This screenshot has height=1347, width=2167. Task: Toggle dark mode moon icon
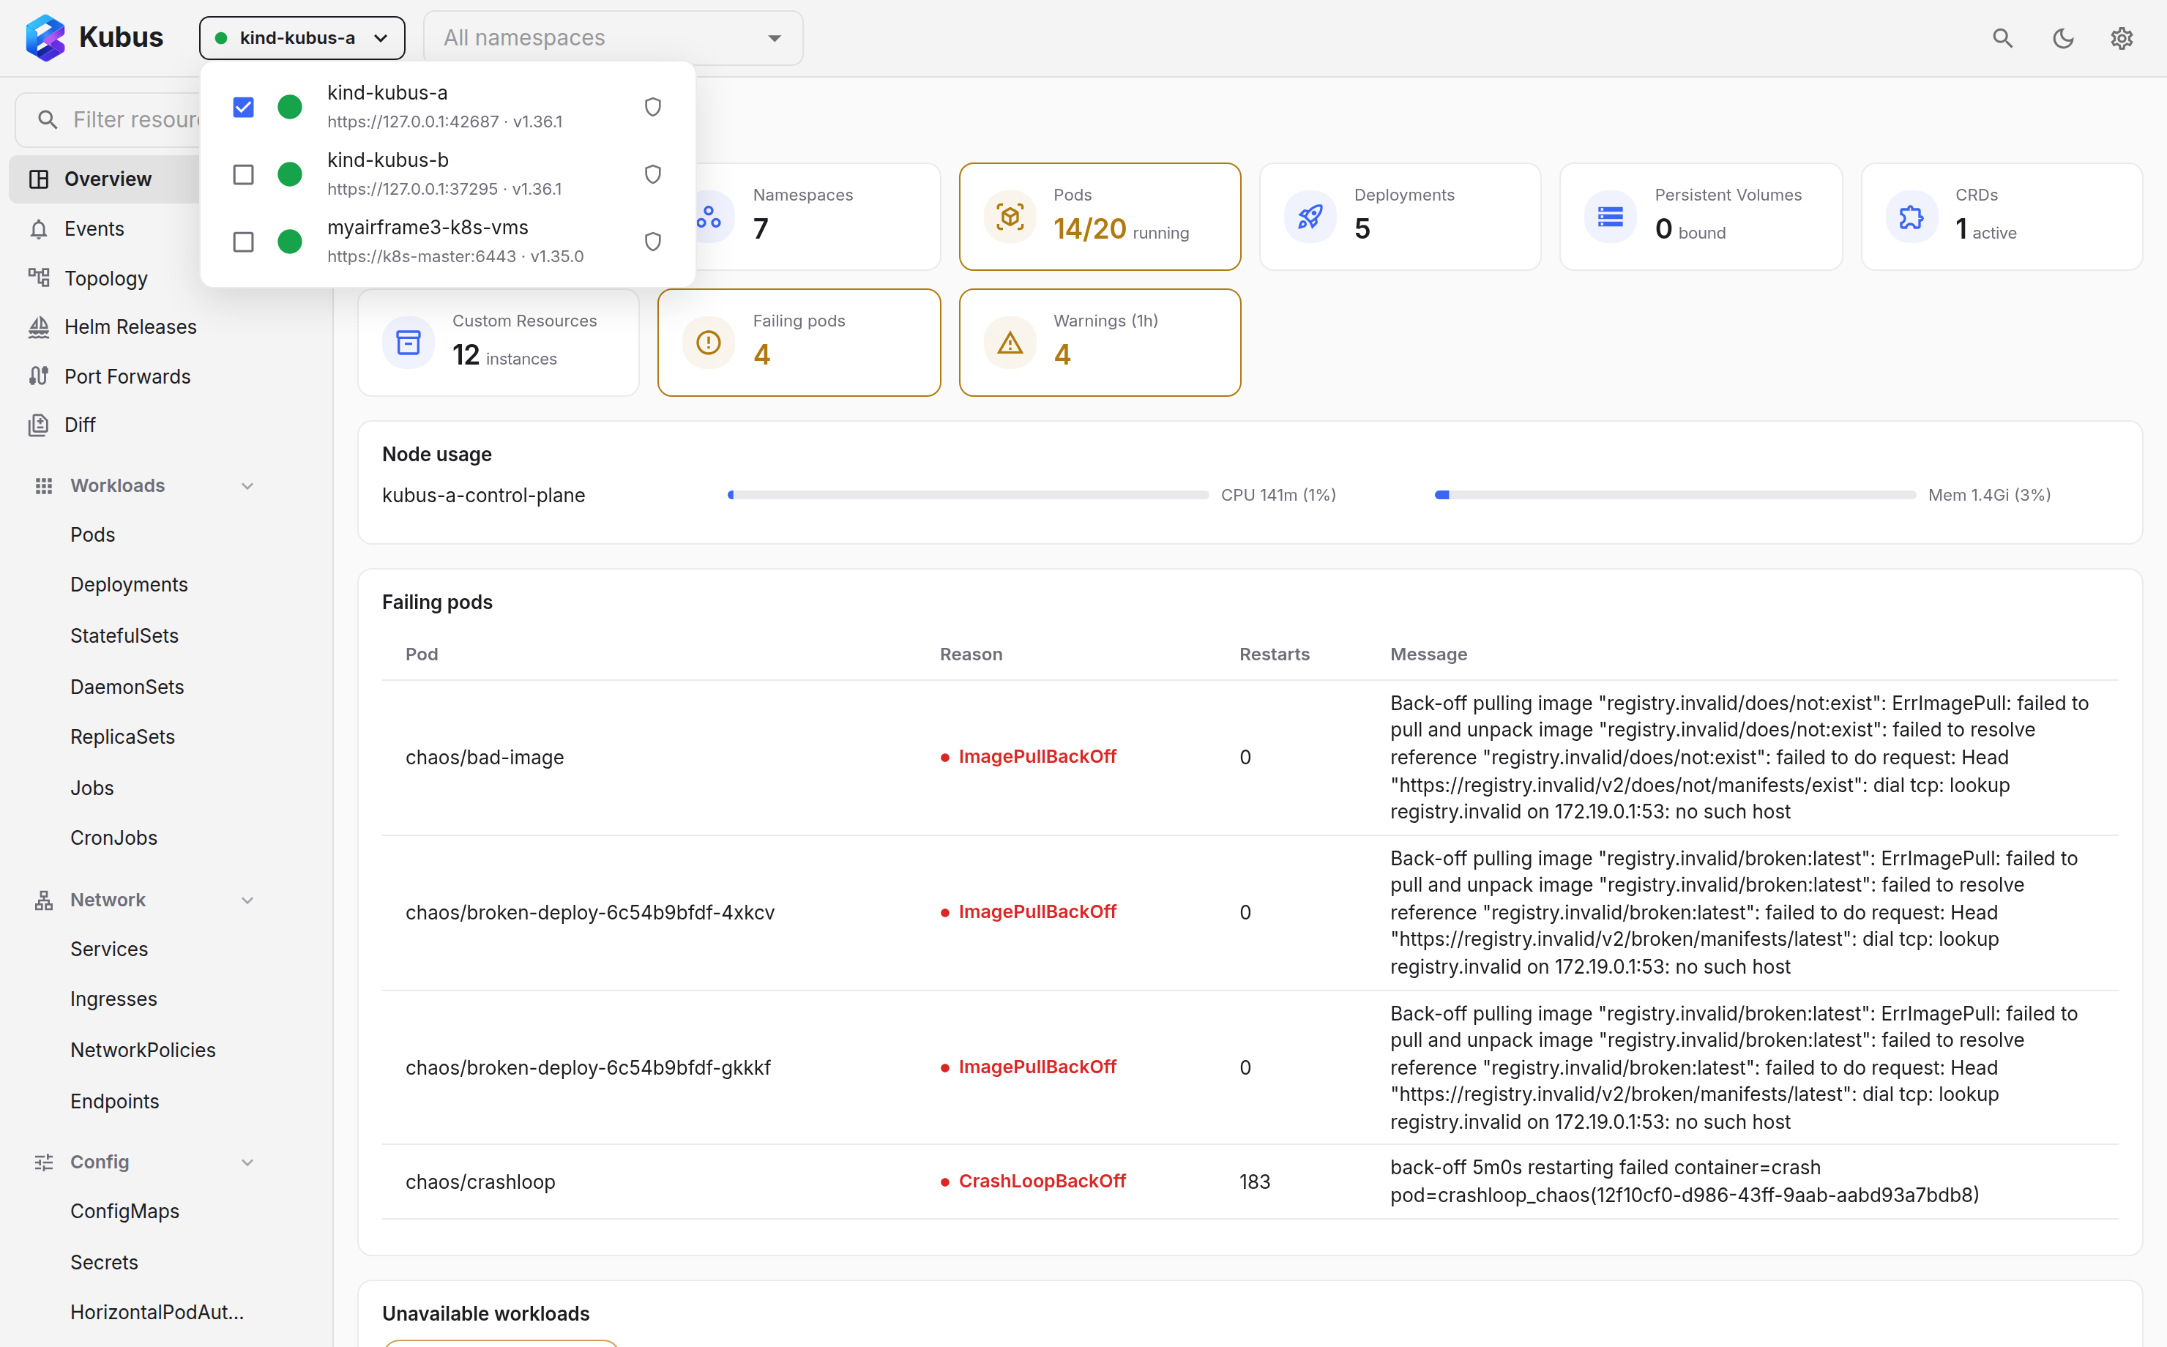coord(2063,38)
